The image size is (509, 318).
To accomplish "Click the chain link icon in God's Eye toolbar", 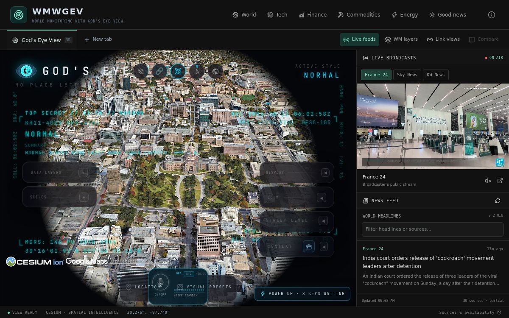I will tap(159, 71).
